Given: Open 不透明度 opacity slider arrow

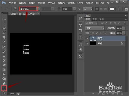Looking at the screenshot, I should [x=124, y=28].
